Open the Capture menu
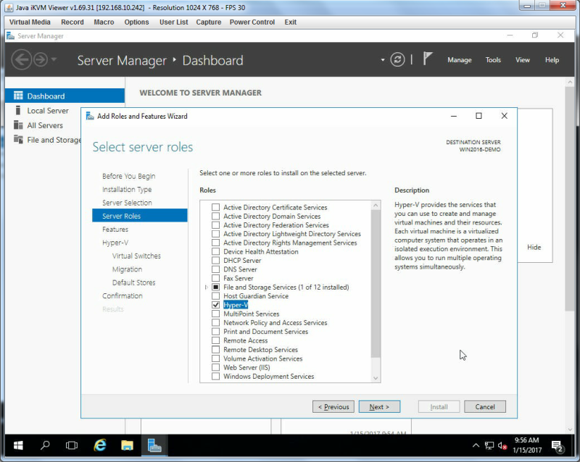The height and width of the screenshot is (462, 580). coord(209,22)
